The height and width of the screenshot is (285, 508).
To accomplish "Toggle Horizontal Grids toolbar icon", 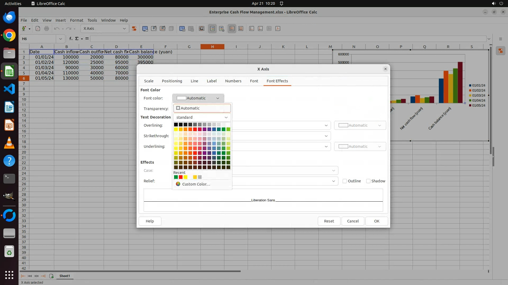I will (232, 28).
